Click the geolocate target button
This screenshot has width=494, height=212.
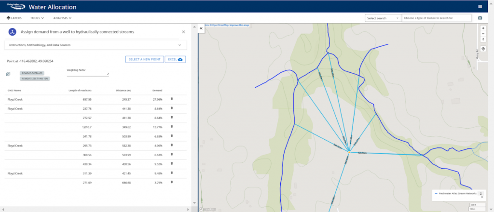coord(483,49)
